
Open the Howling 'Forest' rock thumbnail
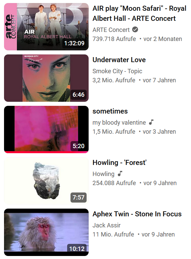tap(46, 181)
